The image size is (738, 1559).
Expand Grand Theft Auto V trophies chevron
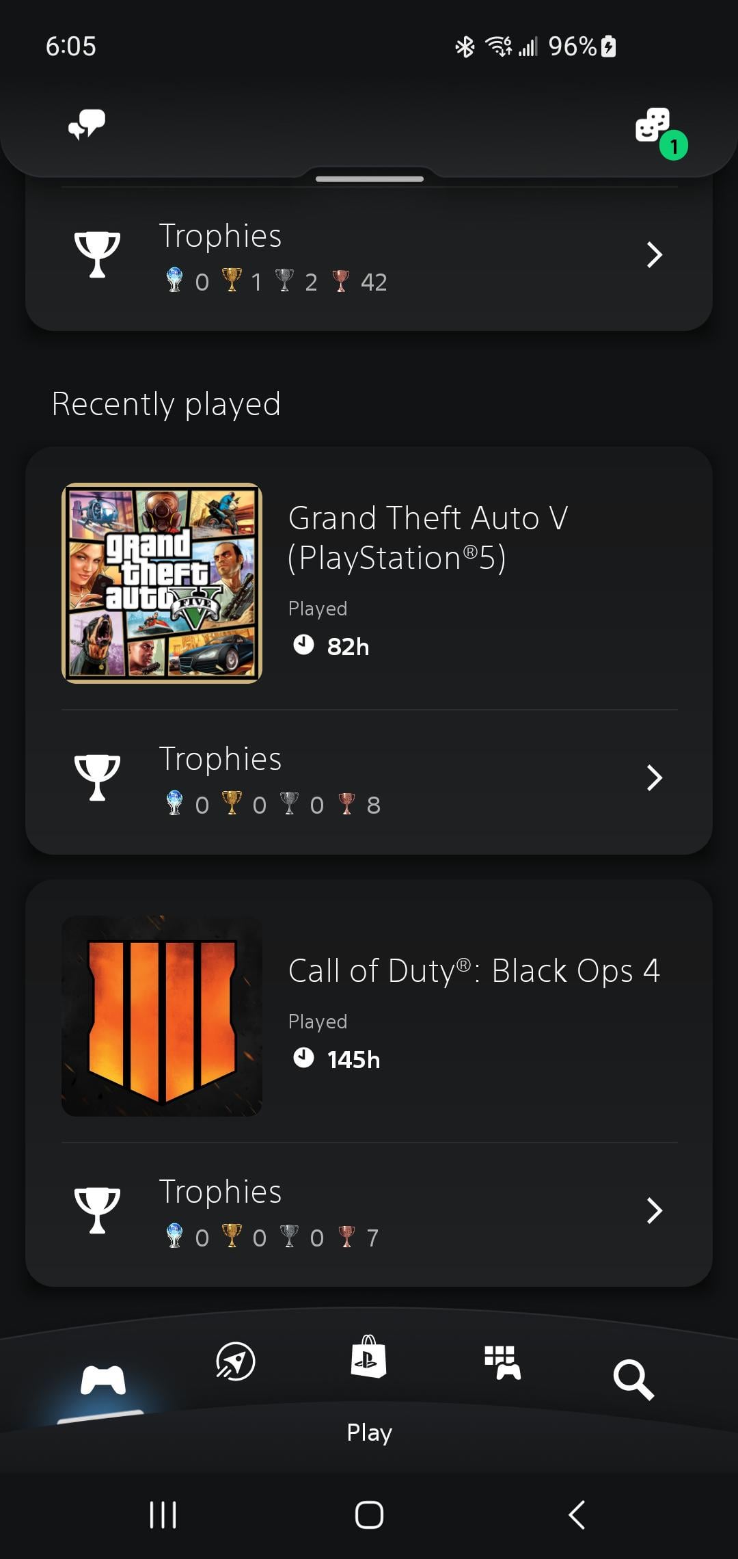[654, 777]
